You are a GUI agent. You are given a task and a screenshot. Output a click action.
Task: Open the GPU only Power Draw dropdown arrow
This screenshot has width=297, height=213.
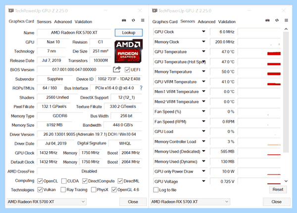(x=203, y=171)
